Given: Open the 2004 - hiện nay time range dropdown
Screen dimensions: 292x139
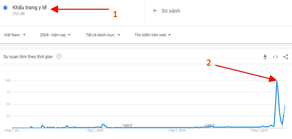Looking at the screenshot, I should pos(55,35).
